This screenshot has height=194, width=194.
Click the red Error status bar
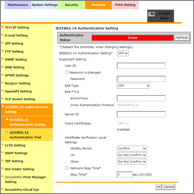[x=132, y=38]
